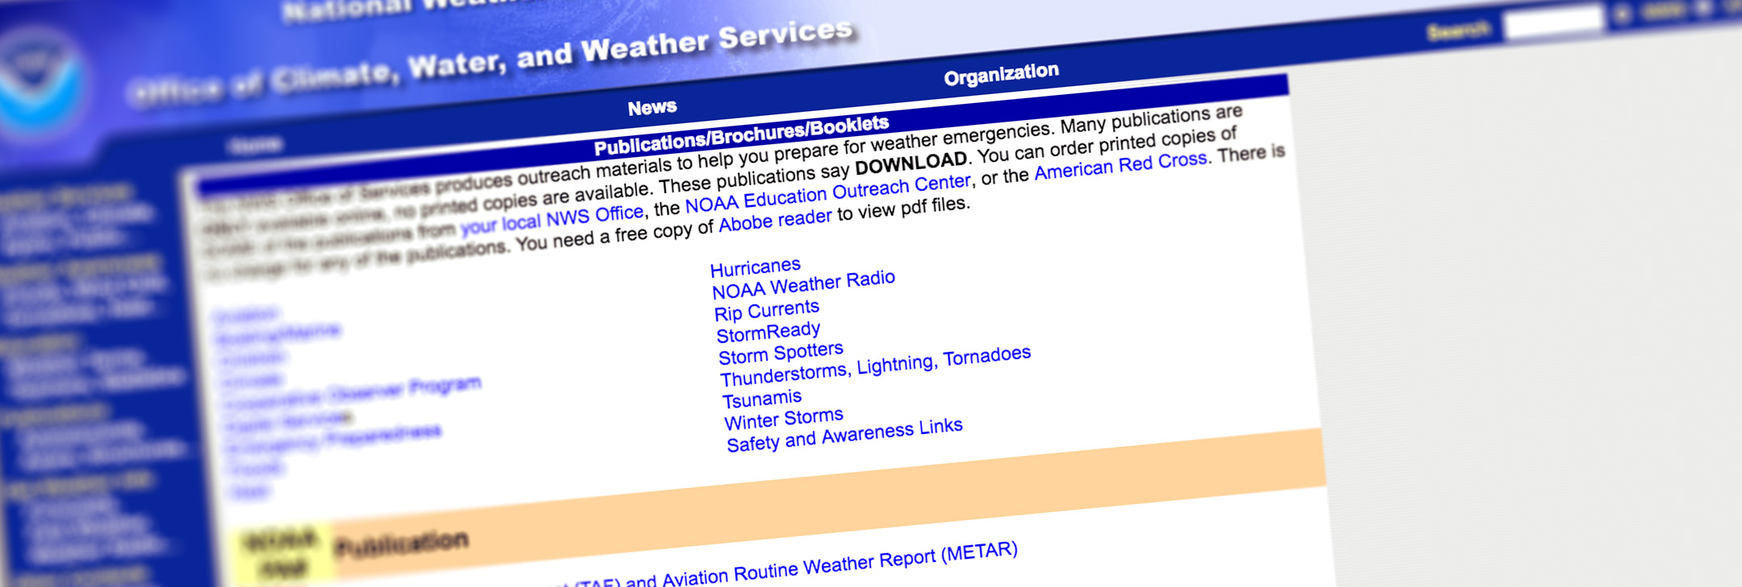This screenshot has width=1742, height=587.
Task: Follow the NOAA Education Outreach Center link
Action: pyautogui.click(x=827, y=194)
